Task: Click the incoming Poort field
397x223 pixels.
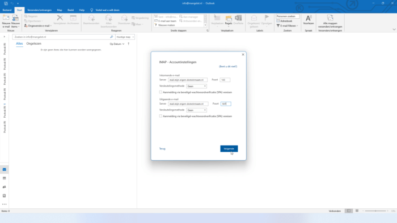Action: tap(225, 80)
